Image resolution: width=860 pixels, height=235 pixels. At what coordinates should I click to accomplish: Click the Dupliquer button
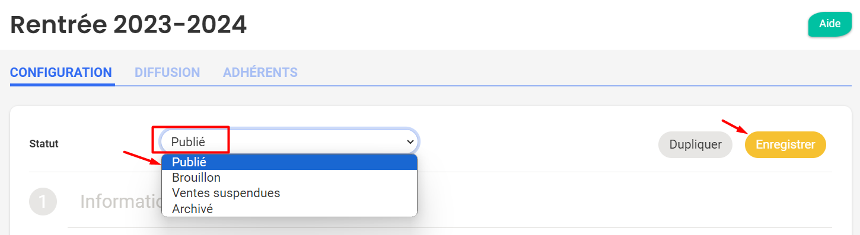[x=695, y=144]
